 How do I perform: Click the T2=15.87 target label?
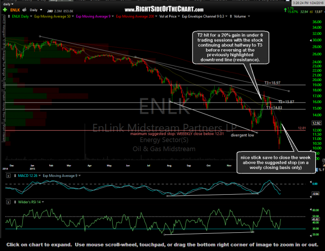(286, 102)
